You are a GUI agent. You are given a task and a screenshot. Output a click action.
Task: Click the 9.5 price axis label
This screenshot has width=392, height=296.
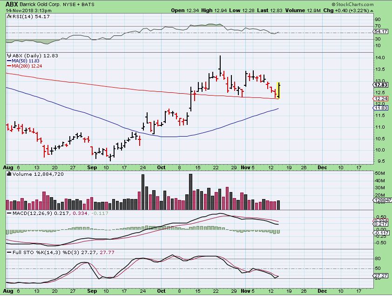381,161
